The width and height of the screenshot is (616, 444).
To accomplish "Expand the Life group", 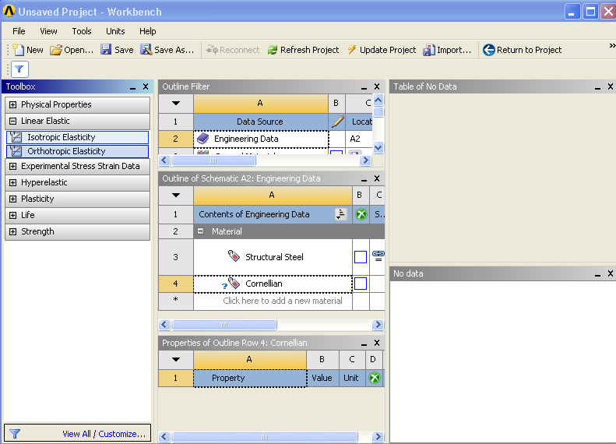I will click(13, 215).
